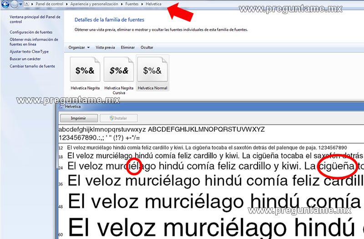This screenshot has width=364, height=239.
Task: Open the recent pages dropdown arrow
Action: click(x=20, y=4)
